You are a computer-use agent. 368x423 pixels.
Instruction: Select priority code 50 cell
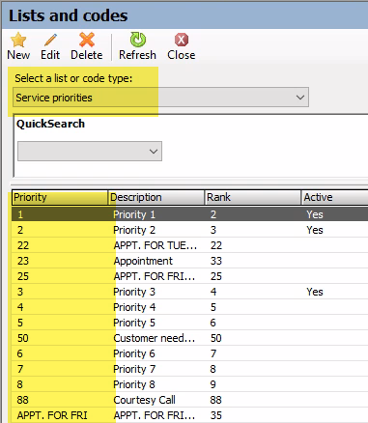tap(23, 338)
